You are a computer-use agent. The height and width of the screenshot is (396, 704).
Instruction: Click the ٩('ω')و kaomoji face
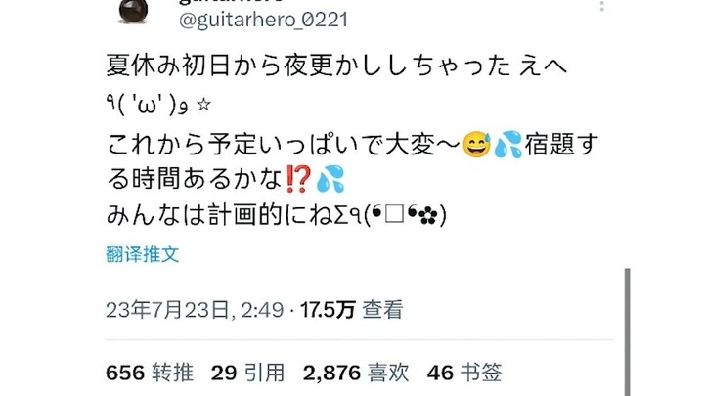point(147,105)
